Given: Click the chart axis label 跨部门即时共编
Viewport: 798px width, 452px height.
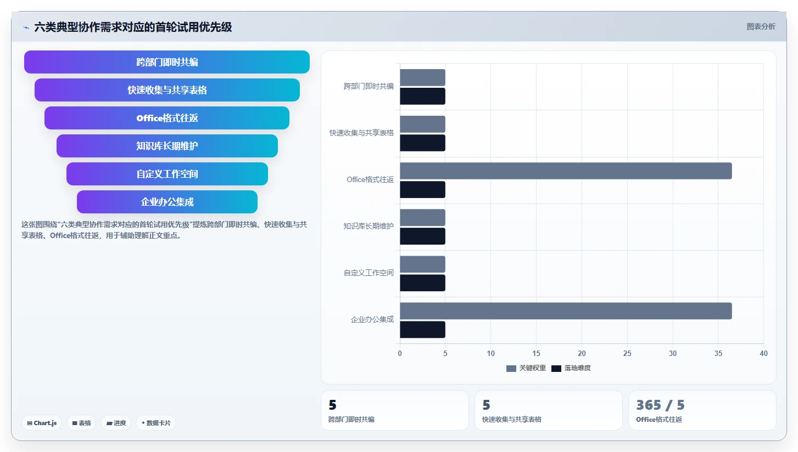Looking at the screenshot, I should pyautogui.click(x=369, y=86).
